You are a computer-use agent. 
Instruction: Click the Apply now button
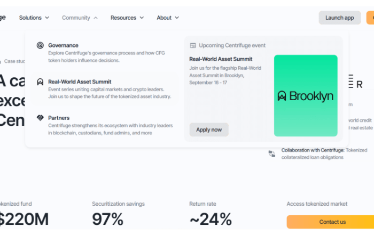[209, 129]
